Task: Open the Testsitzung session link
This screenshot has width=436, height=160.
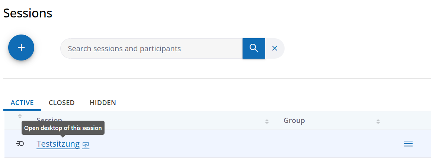Action: pos(58,144)
